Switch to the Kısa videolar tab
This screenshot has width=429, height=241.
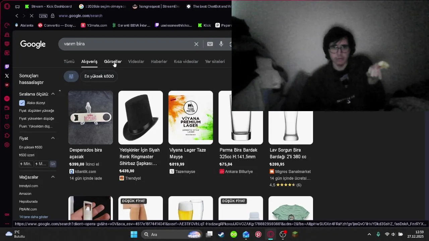pos(186,62)
